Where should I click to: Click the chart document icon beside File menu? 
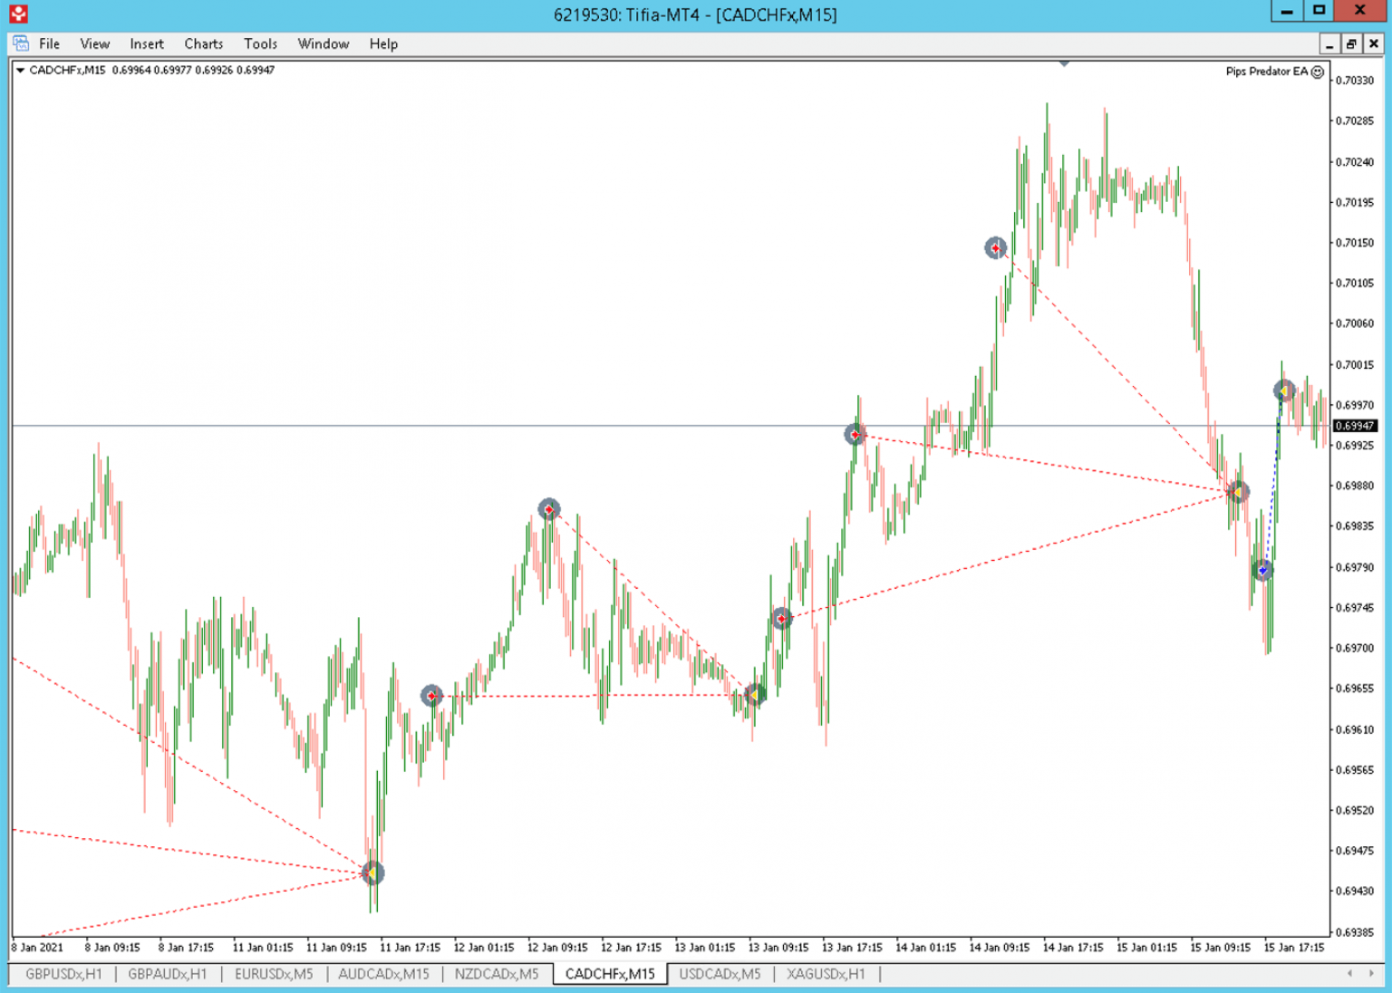pyautogui.click(x=21, y=43)
